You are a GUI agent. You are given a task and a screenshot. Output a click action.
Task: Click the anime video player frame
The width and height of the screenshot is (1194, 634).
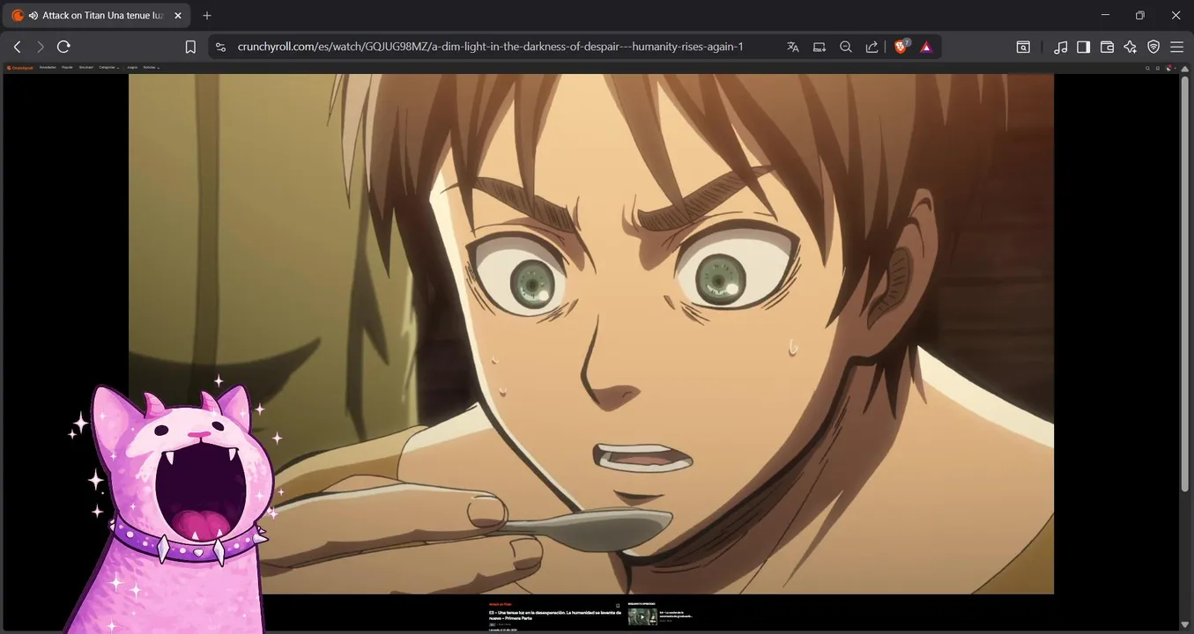pyautogui.click(x=591, y=334)
